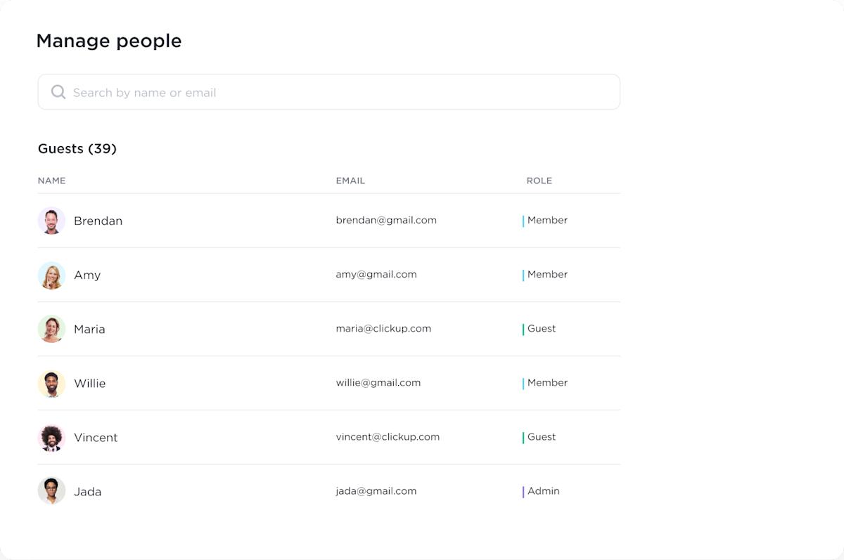Click Vincent's profile avatar

click(x=51, y=438)
